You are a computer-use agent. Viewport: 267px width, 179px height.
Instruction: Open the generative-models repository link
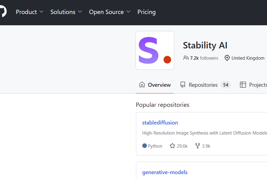(165, 172)
